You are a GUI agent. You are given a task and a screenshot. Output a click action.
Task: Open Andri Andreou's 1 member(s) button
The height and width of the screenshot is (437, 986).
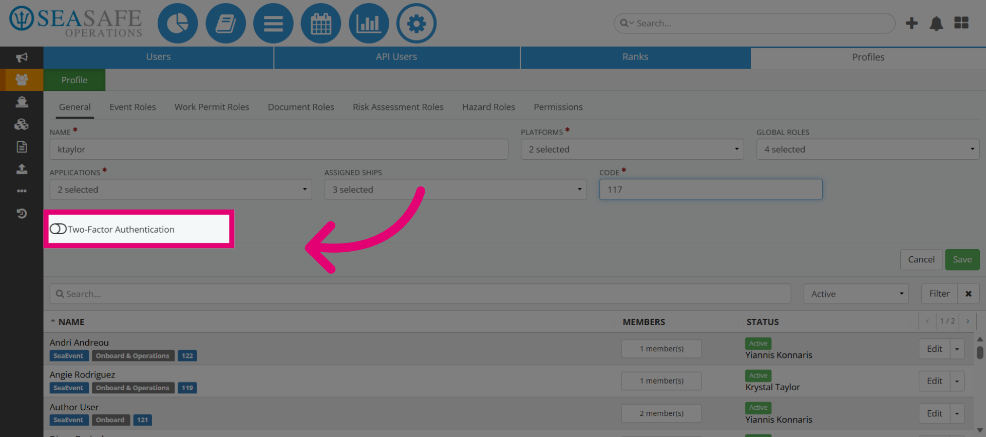pyautogui.click(x=661, y=349)
